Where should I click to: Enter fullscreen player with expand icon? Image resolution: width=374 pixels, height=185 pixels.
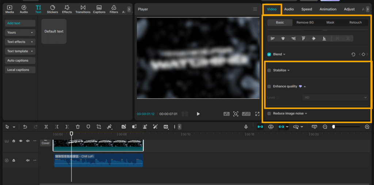point(257,114)
